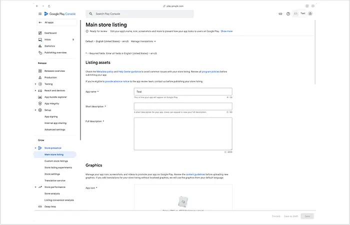Click the Setup gear icon
This screenshot has height=225, width=350.
pos(40,110)
